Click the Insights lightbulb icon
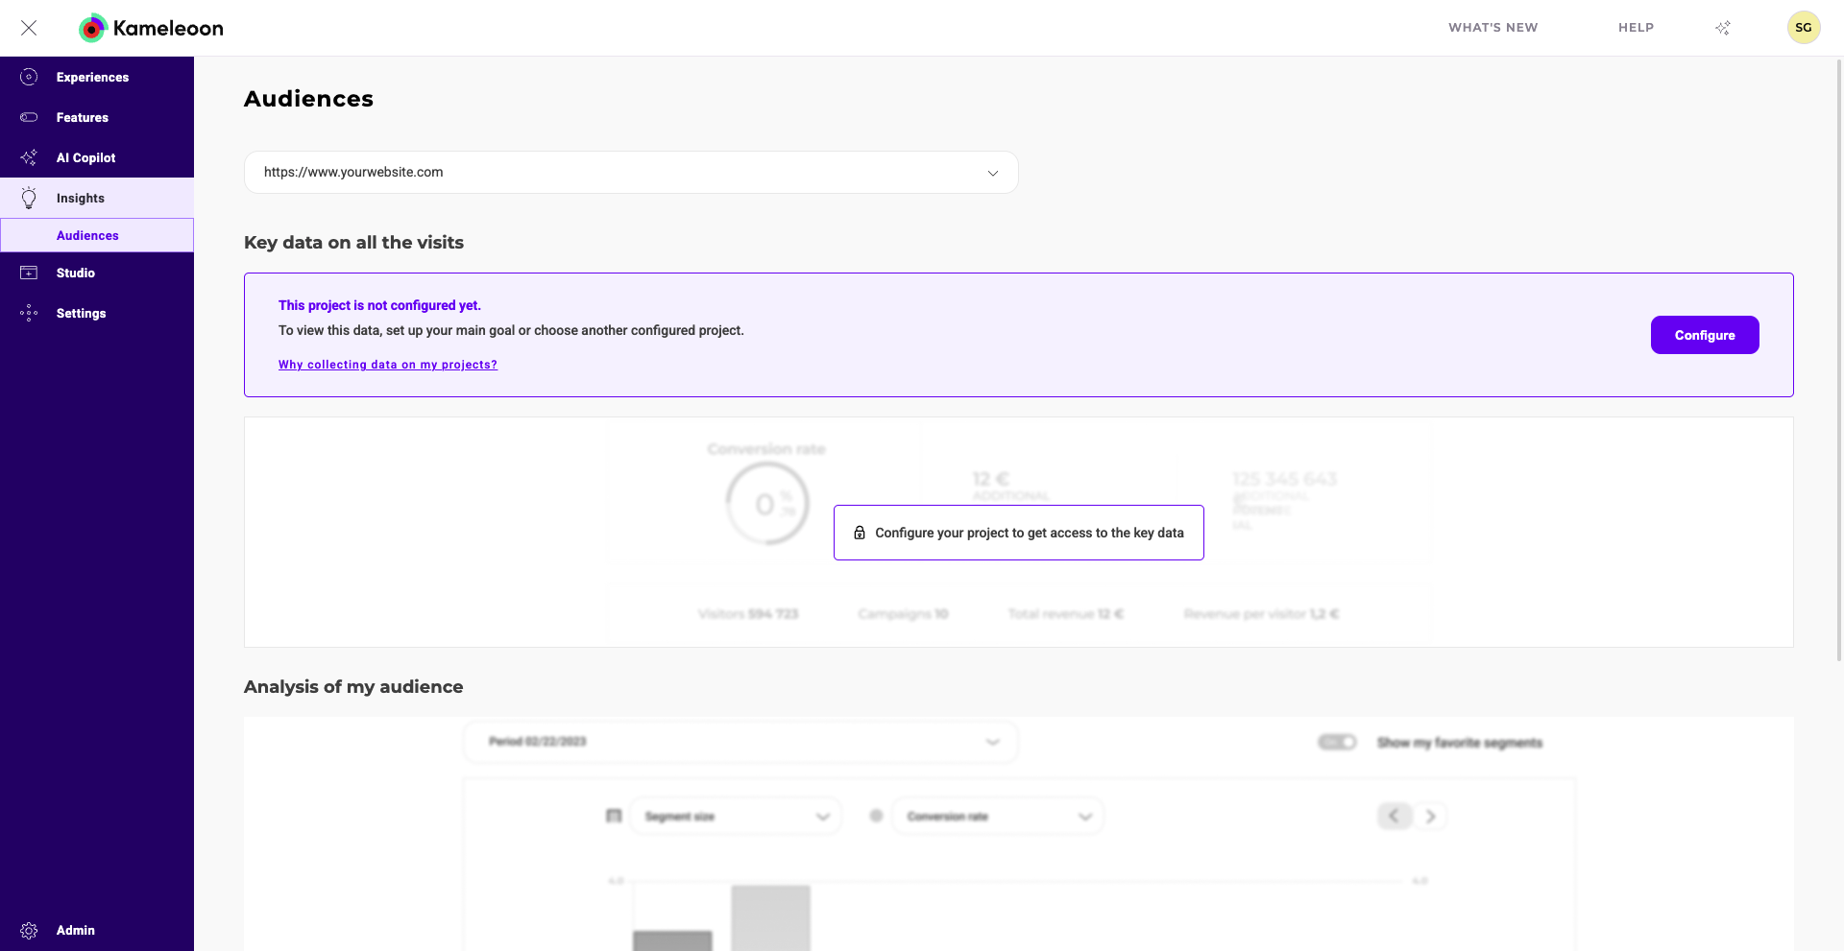1844x951 pixels. [x=29, y=198]
